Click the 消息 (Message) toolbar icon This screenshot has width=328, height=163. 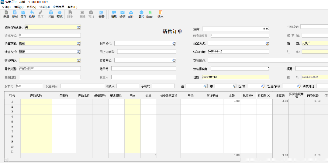pos(114,14)
